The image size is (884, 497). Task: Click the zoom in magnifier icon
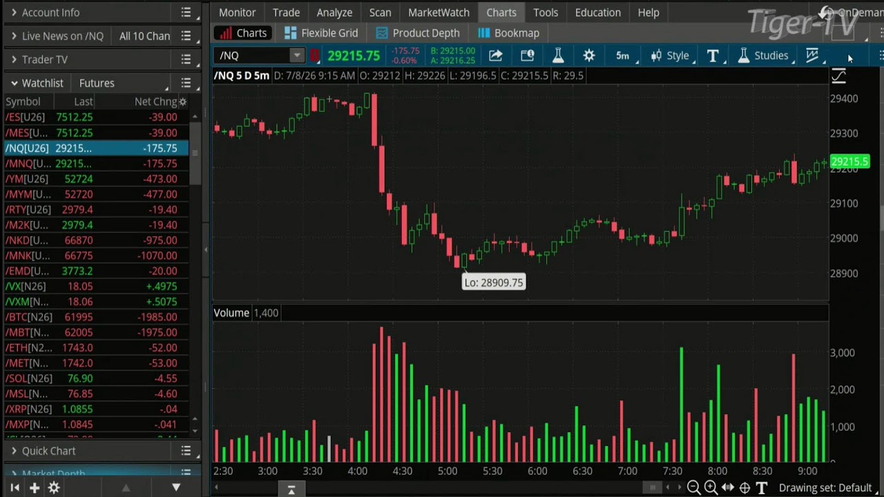click(x=711, y=487)
